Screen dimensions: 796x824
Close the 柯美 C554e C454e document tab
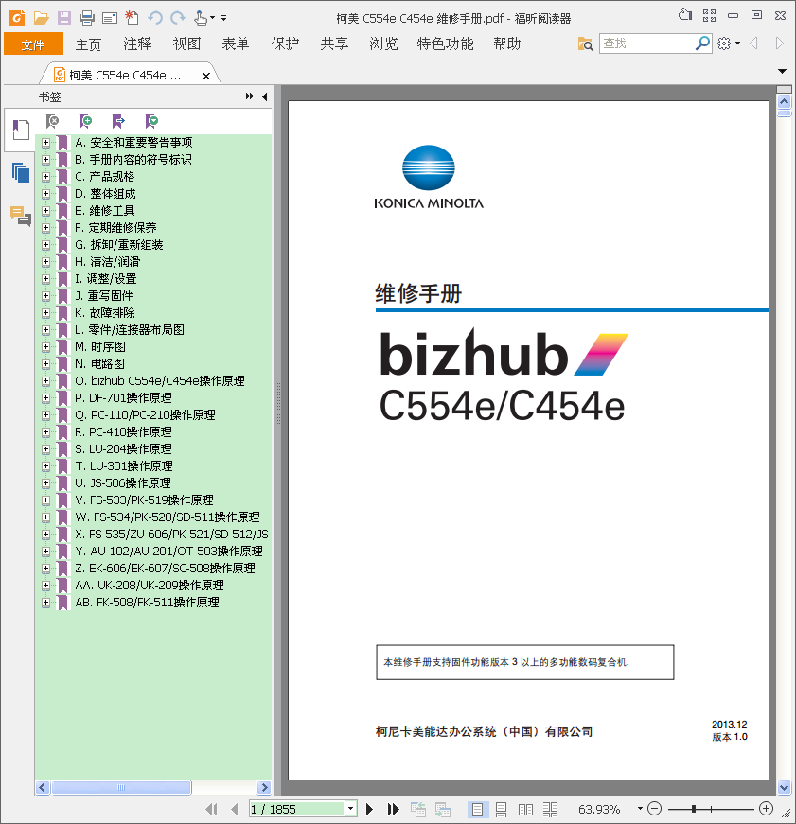(206, 76)
